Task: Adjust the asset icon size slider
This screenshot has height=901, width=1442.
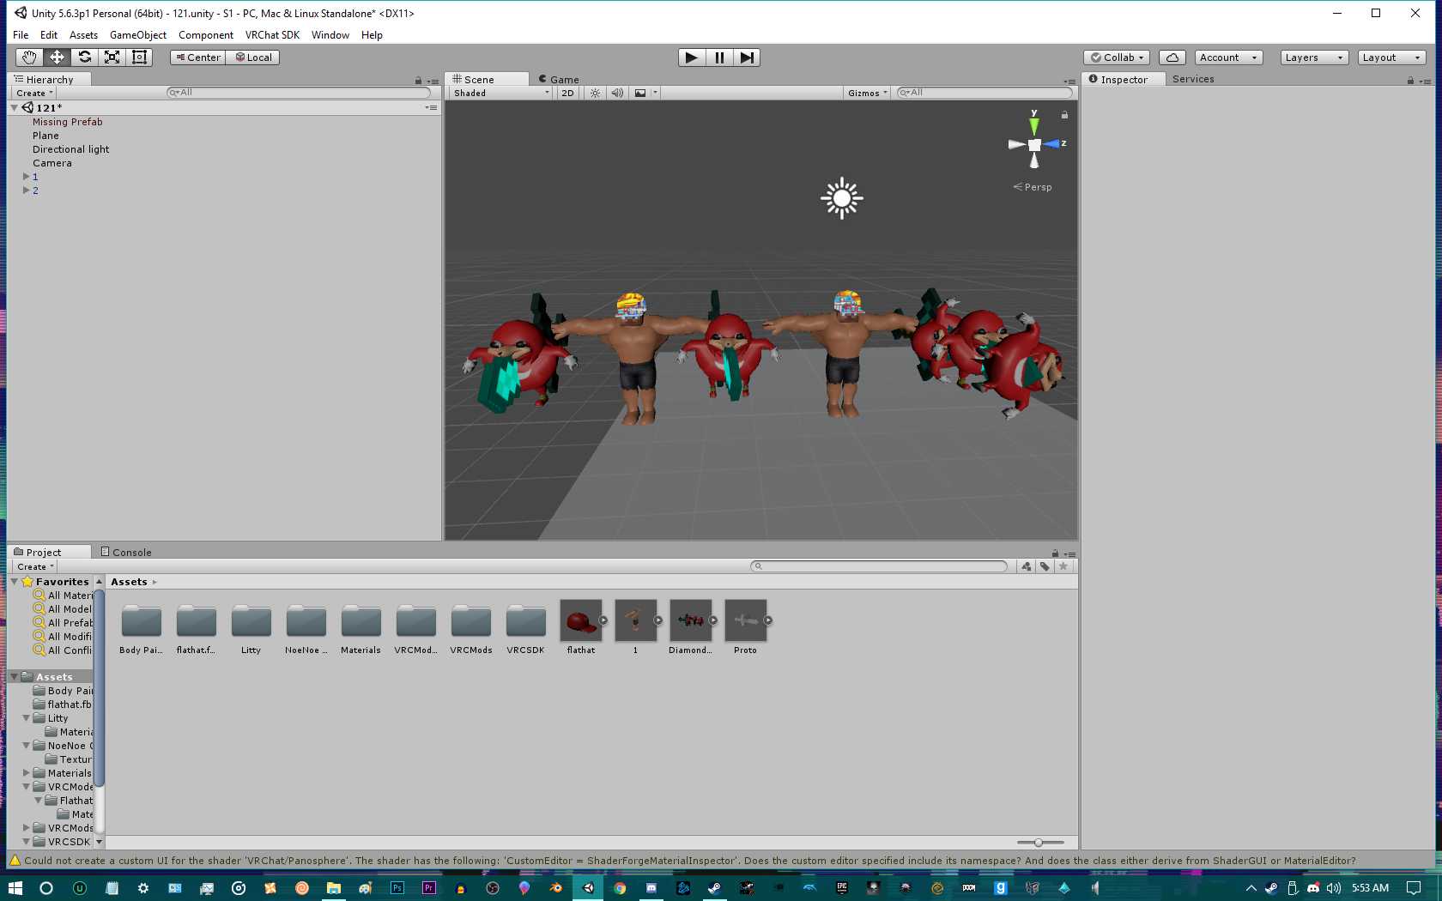Action: click(x=1039, y=843)
